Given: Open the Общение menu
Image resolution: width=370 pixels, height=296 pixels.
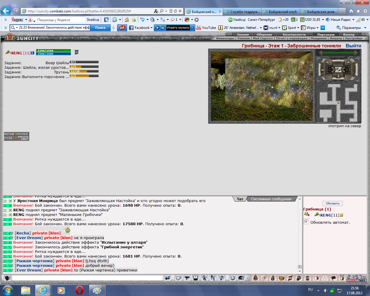Looking at the screenshot, I should pos(264,34).
